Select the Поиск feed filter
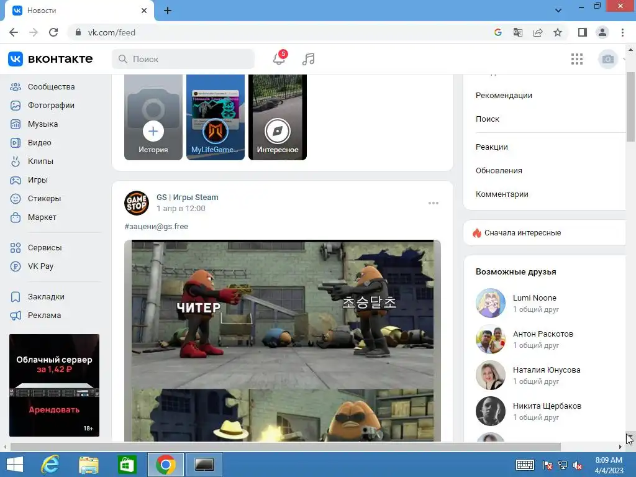 [487, 119]
